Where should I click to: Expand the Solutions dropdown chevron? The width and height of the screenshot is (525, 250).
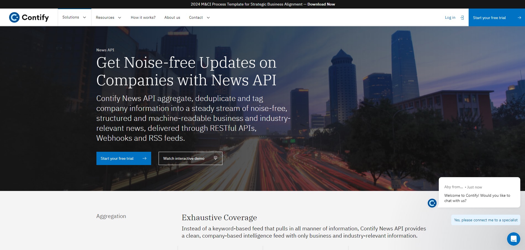[x=85, y=17]
